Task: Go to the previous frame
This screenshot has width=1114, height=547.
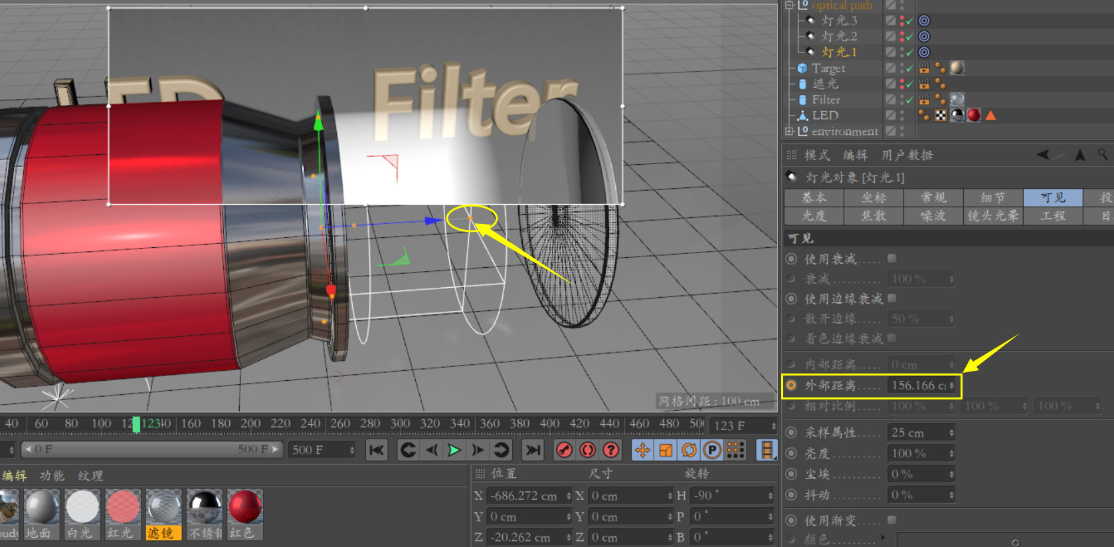Action: point(432,450)
